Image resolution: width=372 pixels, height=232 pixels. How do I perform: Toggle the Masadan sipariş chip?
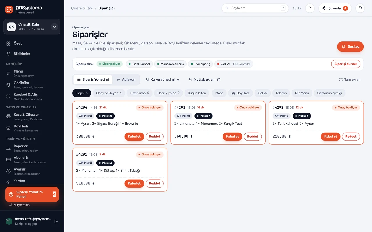pyautogui.click(x=171, y=64)
